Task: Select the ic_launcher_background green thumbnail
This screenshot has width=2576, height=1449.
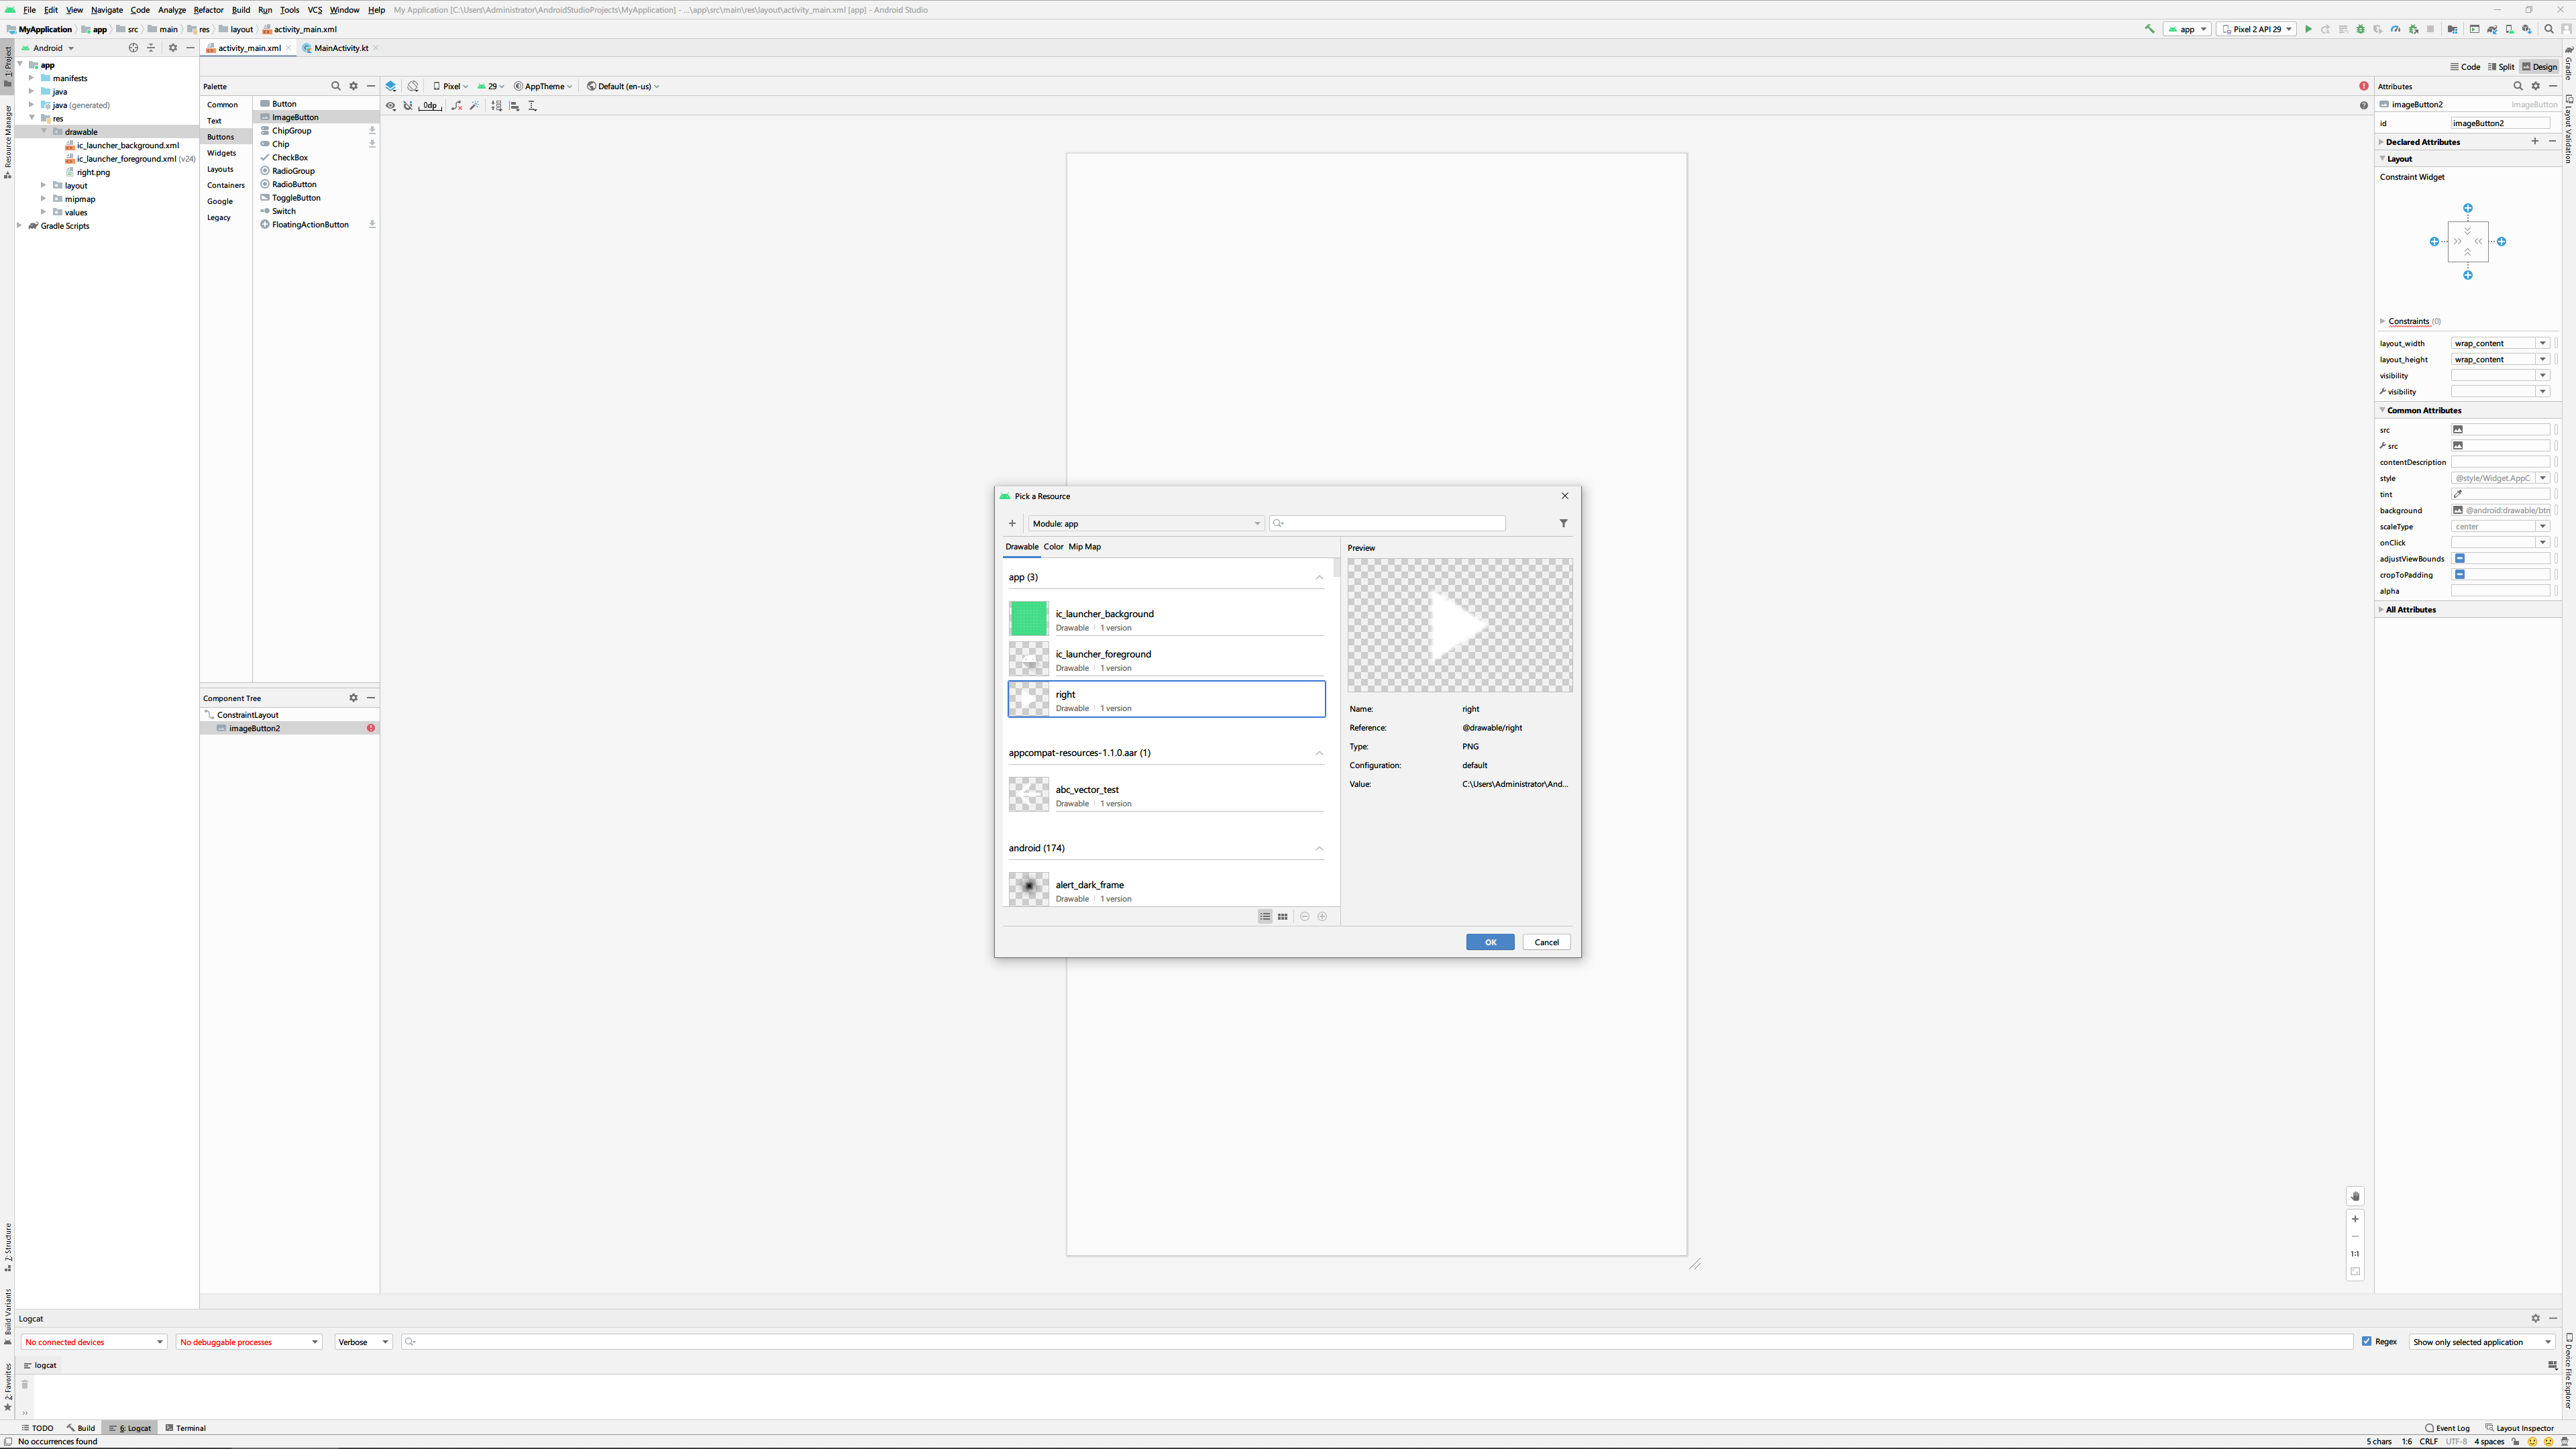Action: point(1028,618)
